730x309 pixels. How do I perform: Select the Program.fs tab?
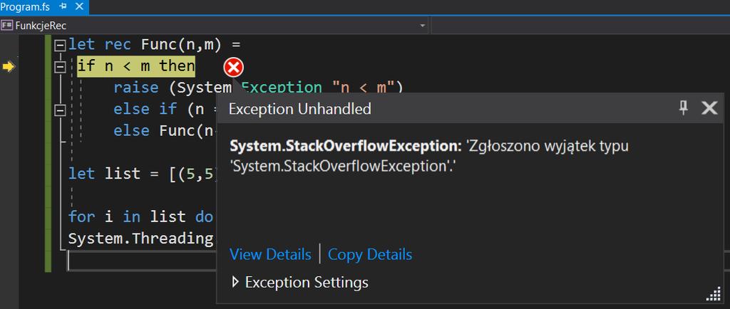25,7
